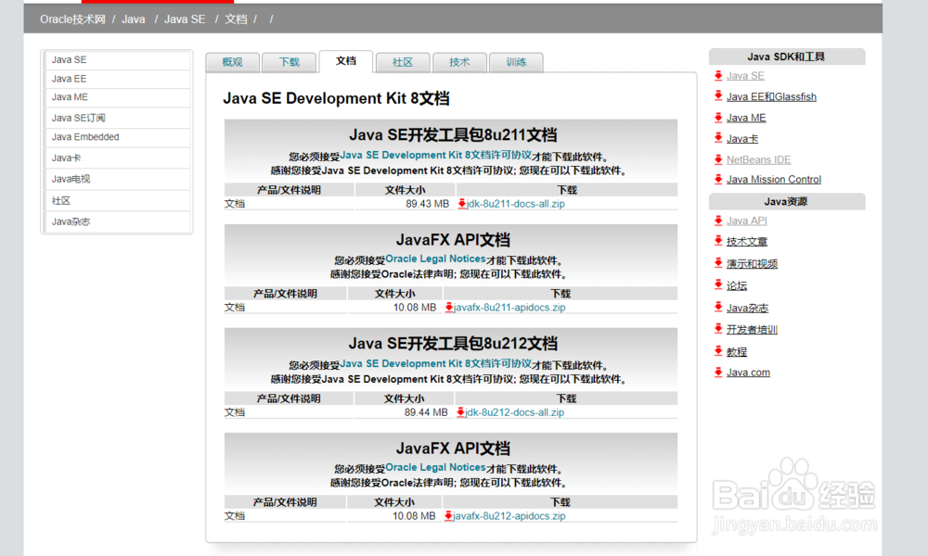
Task: Click the red arrow icon beside Java API
Action: click(x=718, y=221)
